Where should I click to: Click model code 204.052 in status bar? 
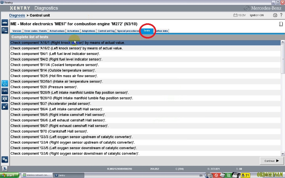[155, 169]
